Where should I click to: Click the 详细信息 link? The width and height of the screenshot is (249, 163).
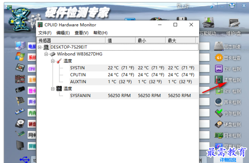[x=228, y=160]
